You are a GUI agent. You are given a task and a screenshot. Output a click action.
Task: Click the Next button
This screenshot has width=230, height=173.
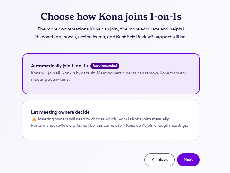coord(188,160)
